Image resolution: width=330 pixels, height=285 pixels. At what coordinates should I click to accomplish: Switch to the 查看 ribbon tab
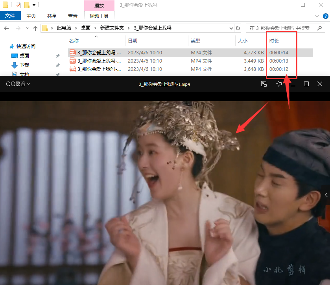(x=73, y=16)
